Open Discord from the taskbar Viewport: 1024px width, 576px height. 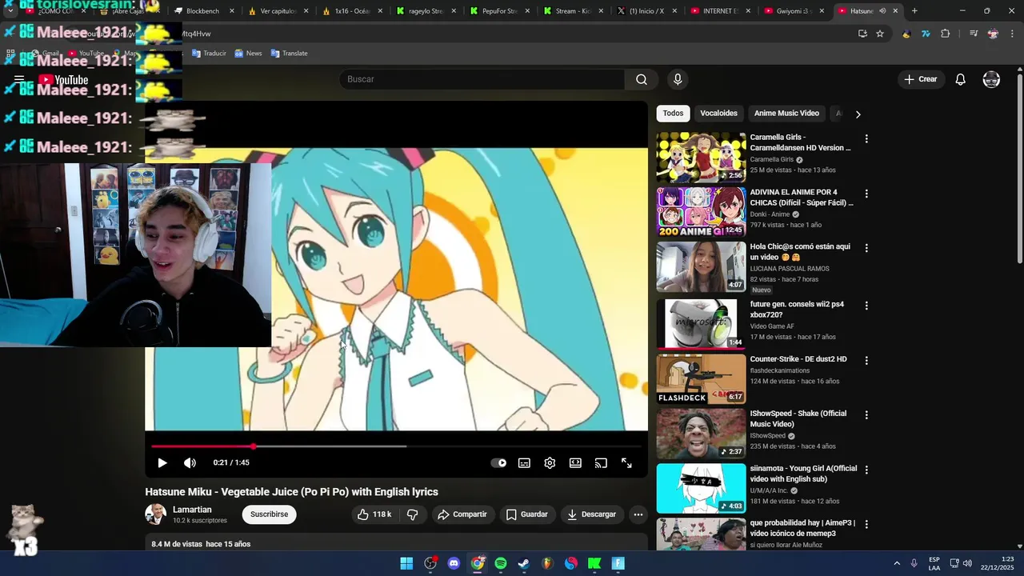[x=454, y=563]
